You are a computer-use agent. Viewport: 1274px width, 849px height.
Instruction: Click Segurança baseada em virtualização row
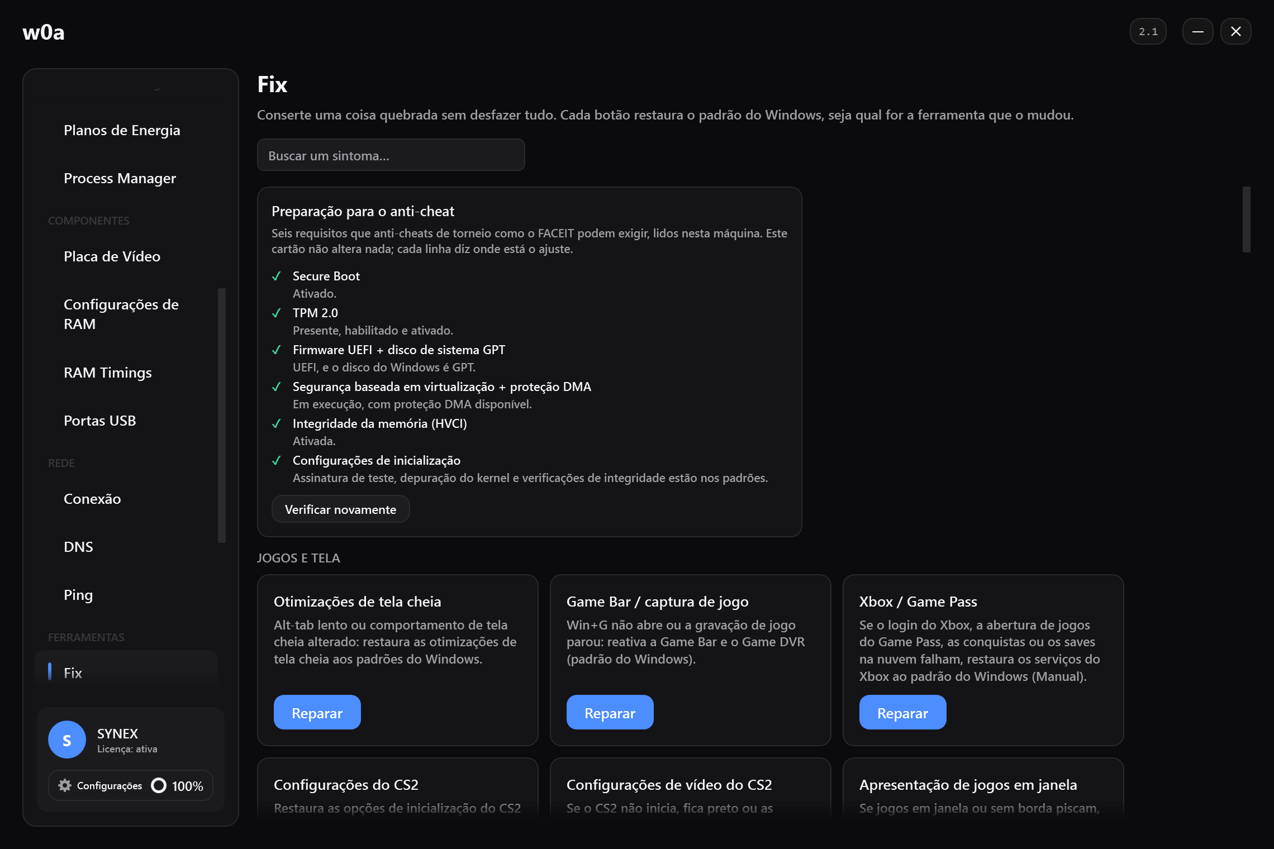point(441,387)
